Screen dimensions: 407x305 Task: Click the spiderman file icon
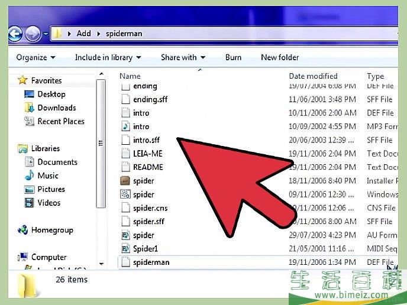125,262
